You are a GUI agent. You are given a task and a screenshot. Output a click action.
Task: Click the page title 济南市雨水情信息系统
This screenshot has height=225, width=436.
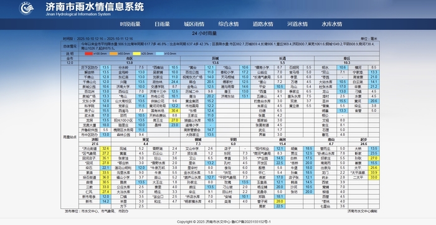(95, 6)
